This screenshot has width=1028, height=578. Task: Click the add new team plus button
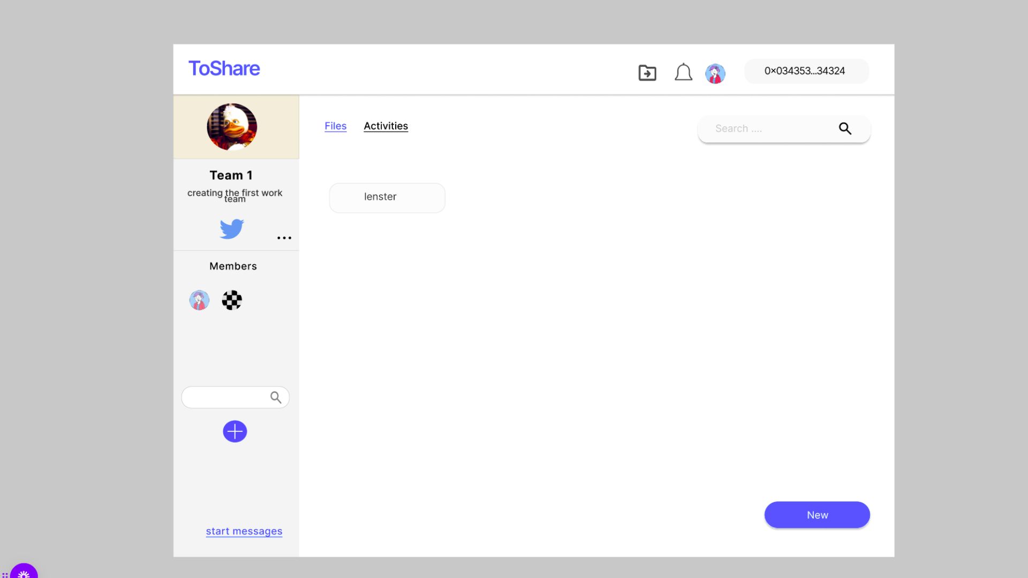pos(235,431)
